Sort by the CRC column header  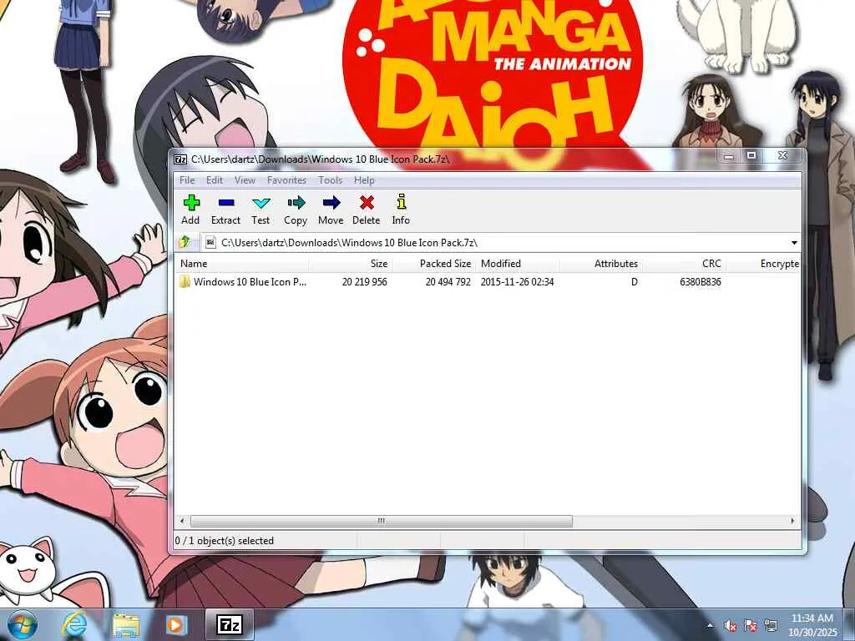tap(685, 264)
